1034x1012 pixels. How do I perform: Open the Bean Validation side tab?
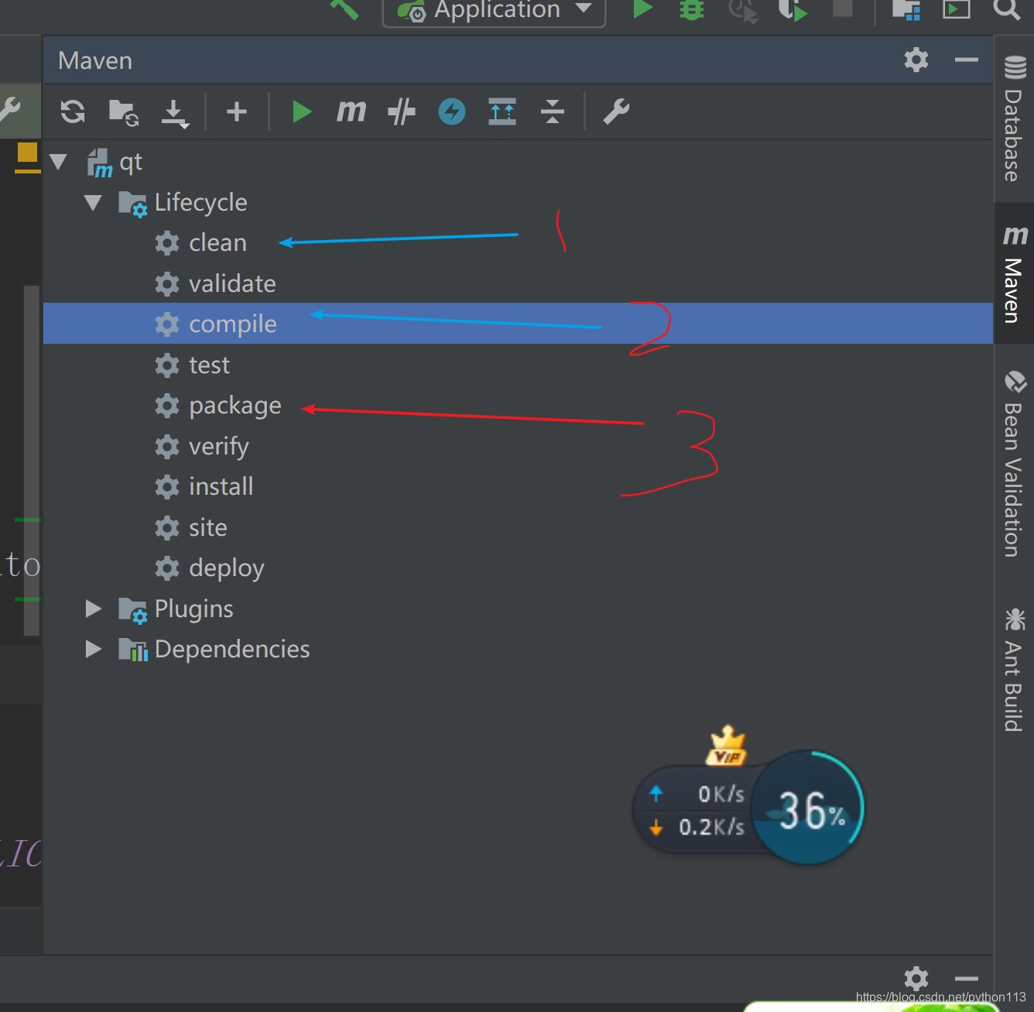click(x=1014, y=463)
